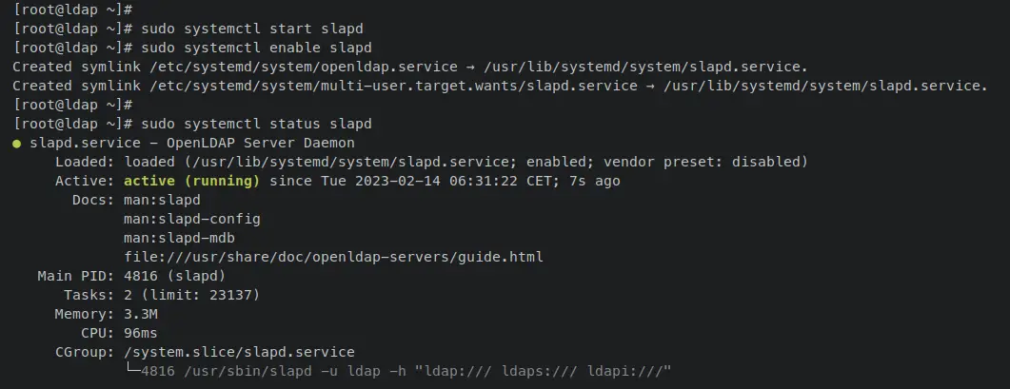Click the file:///usr/share/doc/openldap-servers/guide.html link
This screenshot has width=1010, height=389.
coord(334,257)
